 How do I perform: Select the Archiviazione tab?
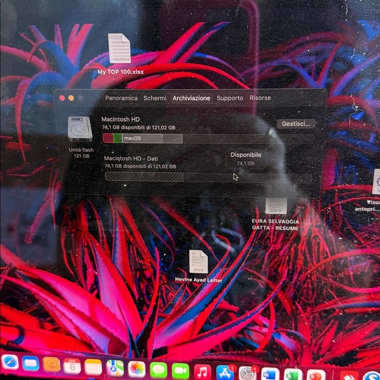tap(191, 98)
